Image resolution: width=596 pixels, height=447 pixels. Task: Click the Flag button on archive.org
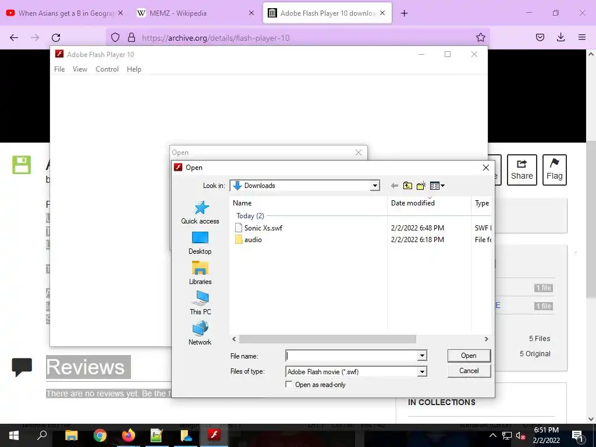click(555, 170)
